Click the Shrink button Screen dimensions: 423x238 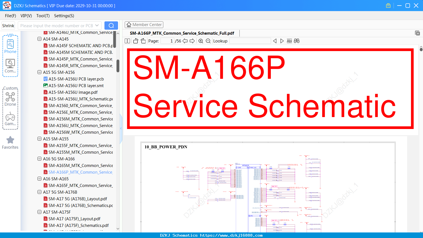point(8,26)
